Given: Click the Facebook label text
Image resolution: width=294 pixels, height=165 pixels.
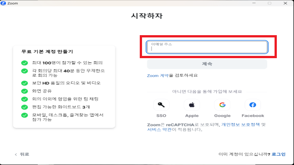Looking at the screenshot, I should [253, 116].
